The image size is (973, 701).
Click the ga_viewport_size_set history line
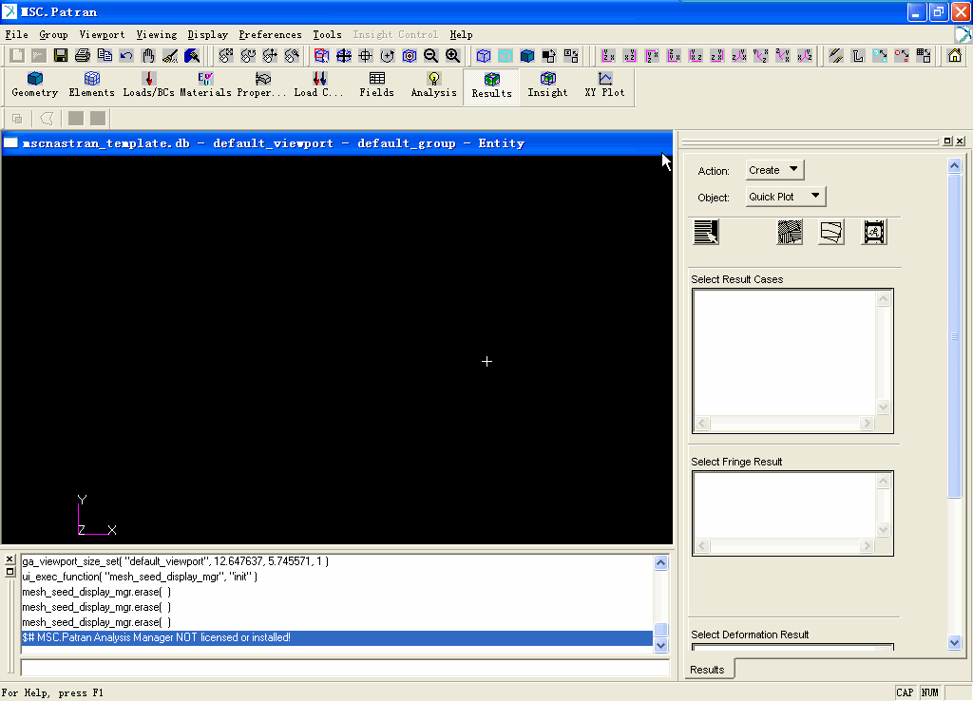[176, 561]
